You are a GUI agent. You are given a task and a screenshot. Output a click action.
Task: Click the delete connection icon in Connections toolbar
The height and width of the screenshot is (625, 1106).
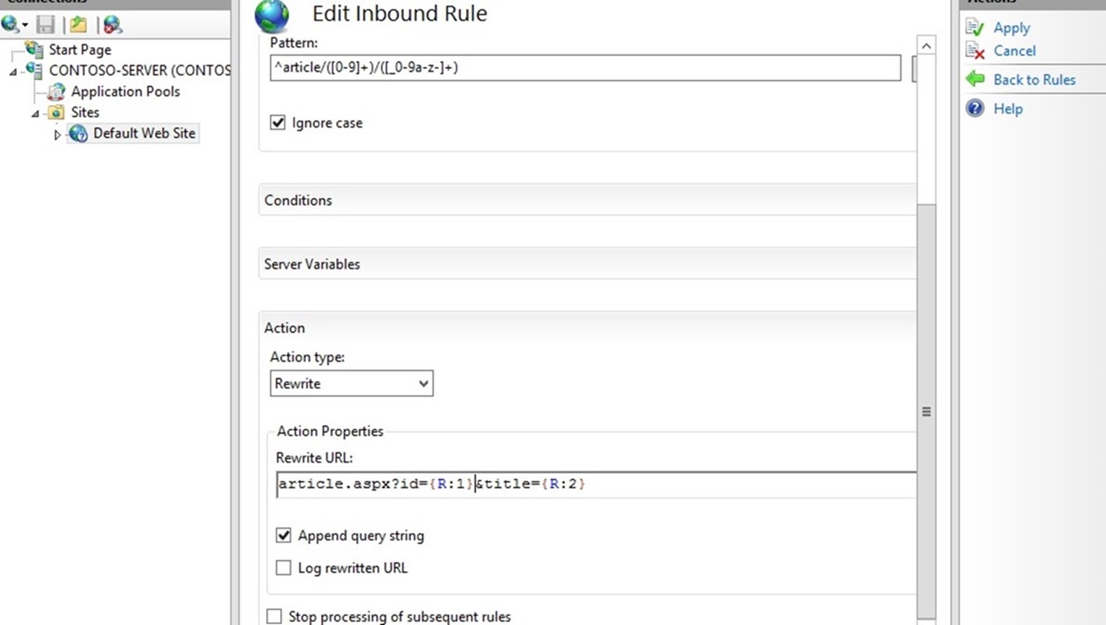[112, 25]
